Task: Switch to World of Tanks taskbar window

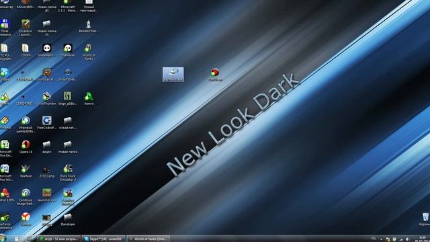Action: click(x=148, y=239)
